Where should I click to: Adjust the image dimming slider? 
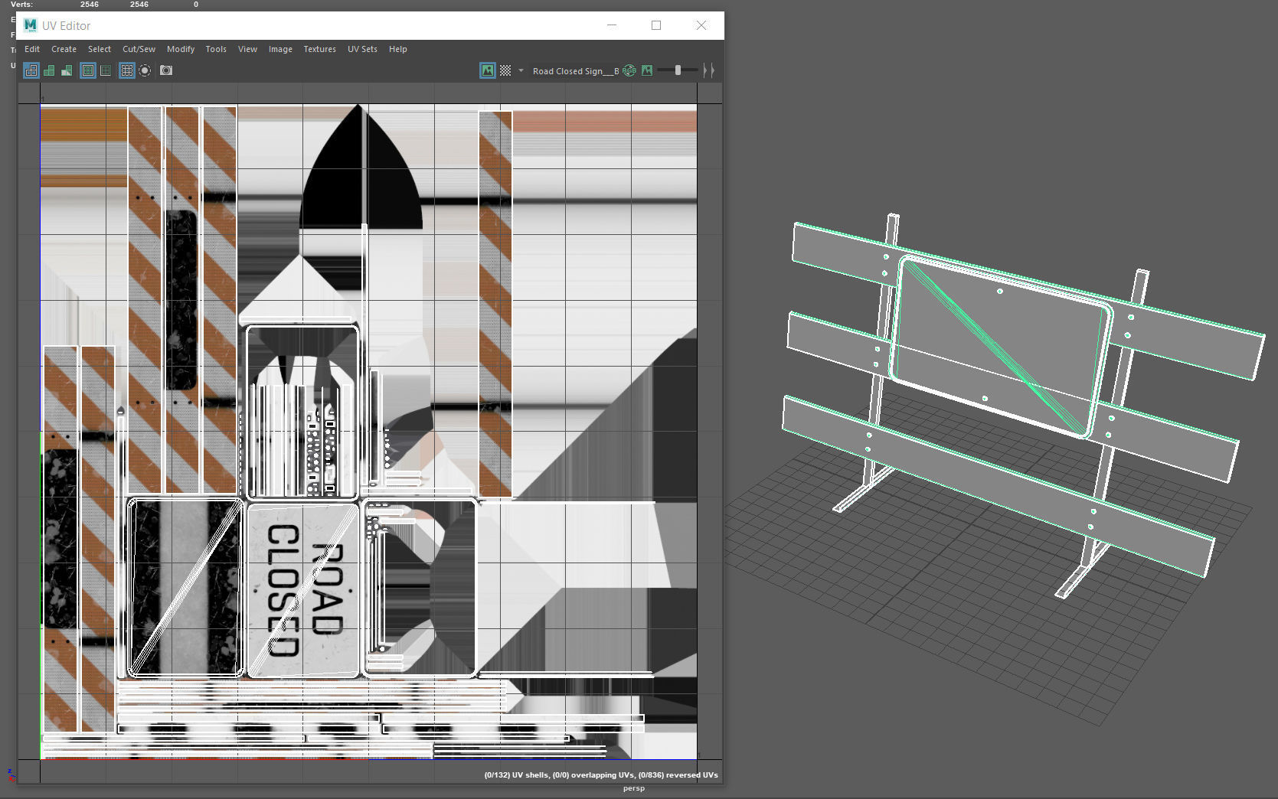click(678, 70)
